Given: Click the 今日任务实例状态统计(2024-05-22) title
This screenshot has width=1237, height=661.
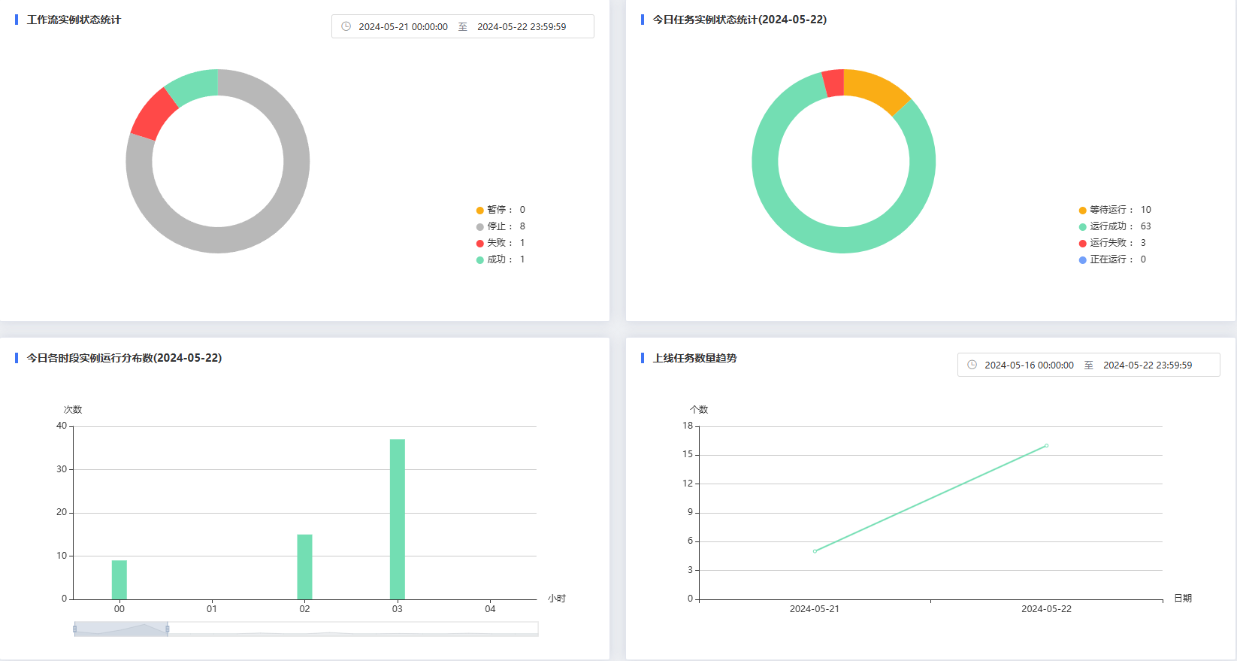Looking at the screenshot, I should click(739, 20).
